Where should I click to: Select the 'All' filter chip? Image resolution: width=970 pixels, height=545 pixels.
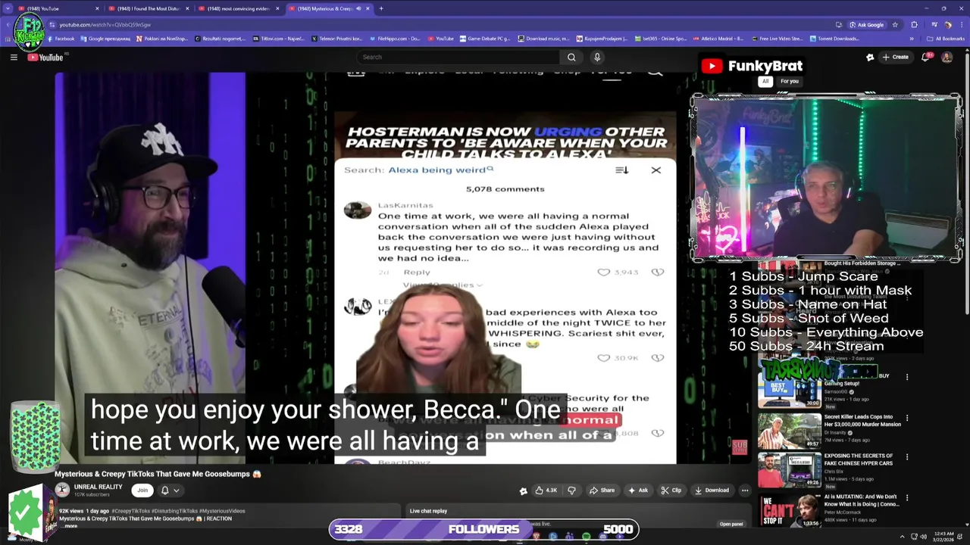coord(765,81)
